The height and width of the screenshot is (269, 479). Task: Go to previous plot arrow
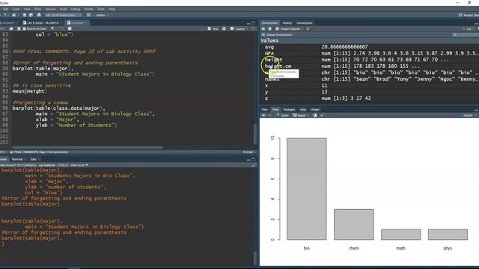tap(263, 115)
